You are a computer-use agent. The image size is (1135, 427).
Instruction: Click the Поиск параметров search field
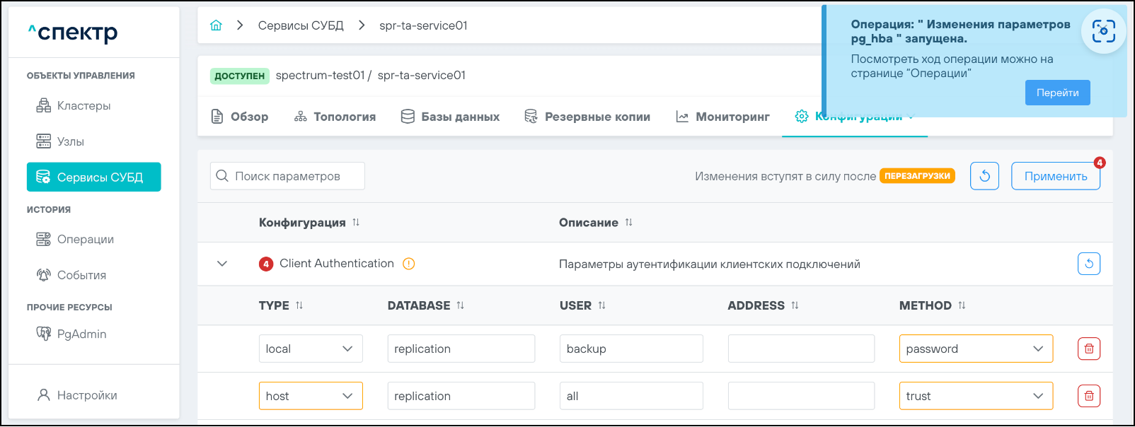coord(287,176)
